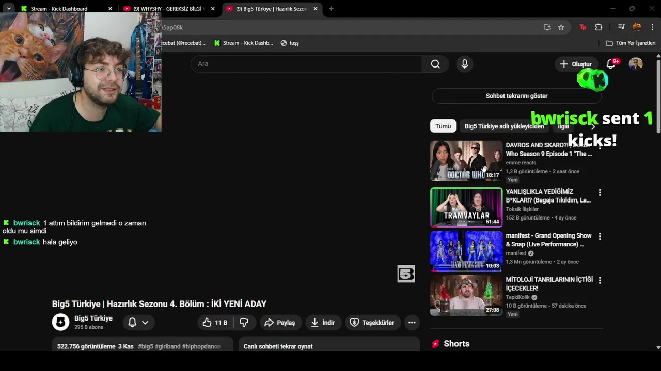Open Big5 Türkiye channel name link
Viewport: 661px width, 371px height.
(93, 318)
